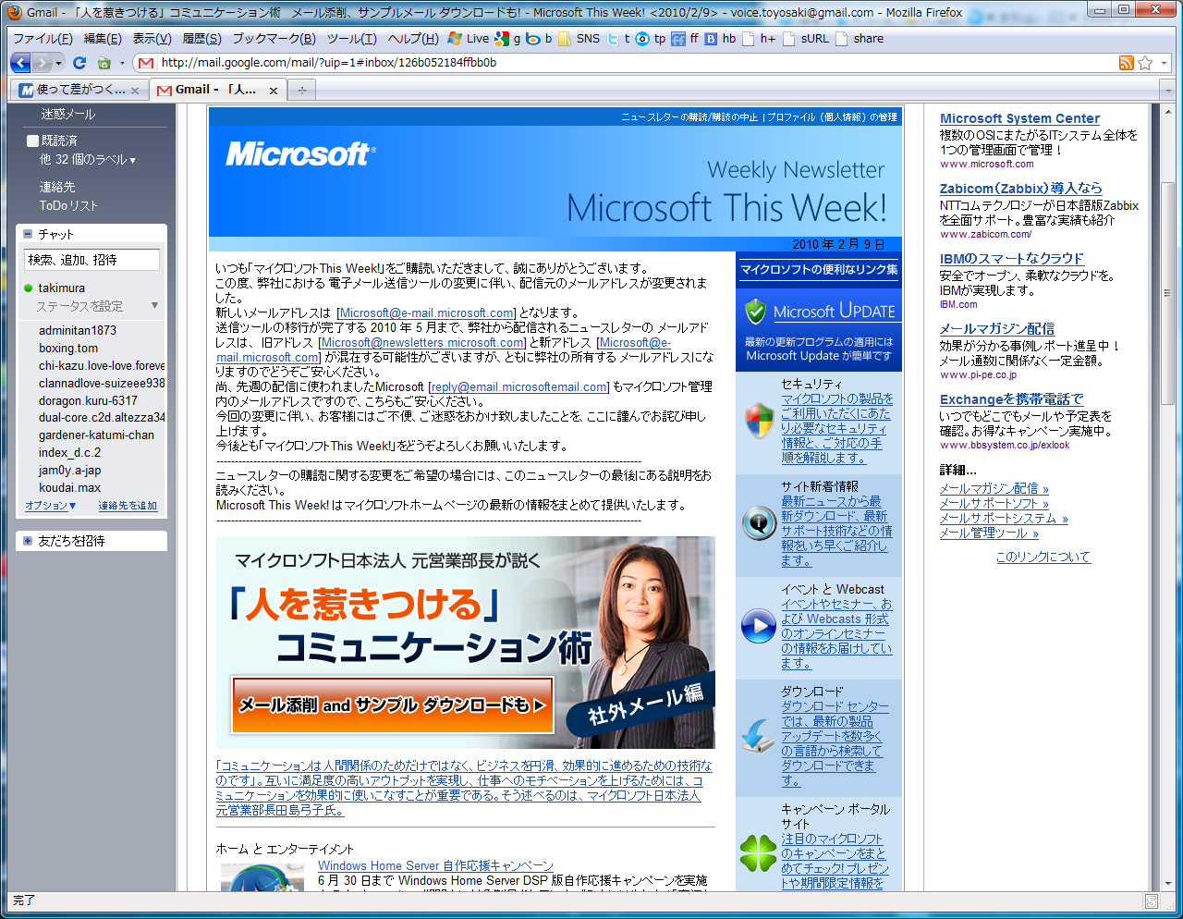The width and height of the screenshot is (1183, 919).
Task: Click the play icon beside イベントと Webcast
Action: [x=759, y=626]
